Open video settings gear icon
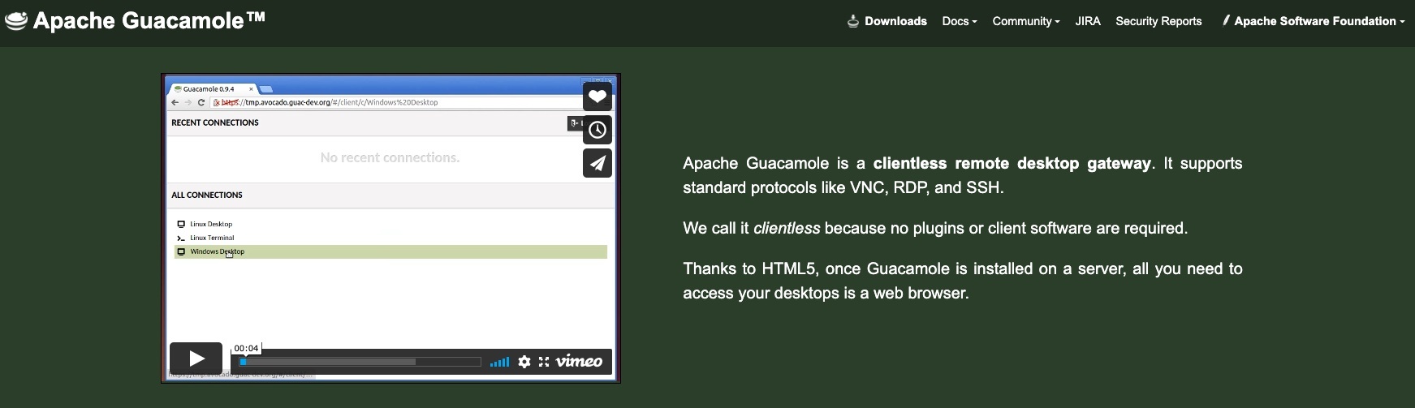 tap(524, 362)
